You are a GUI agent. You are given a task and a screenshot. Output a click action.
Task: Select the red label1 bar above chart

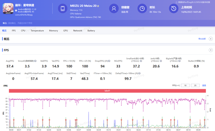tap(107, 91)
